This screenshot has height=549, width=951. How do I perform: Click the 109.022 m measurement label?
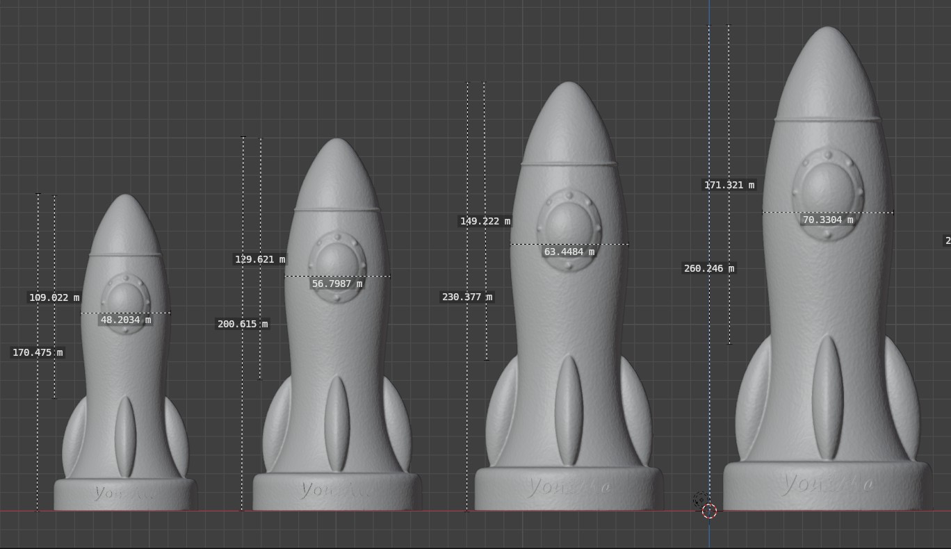[54, 297]
